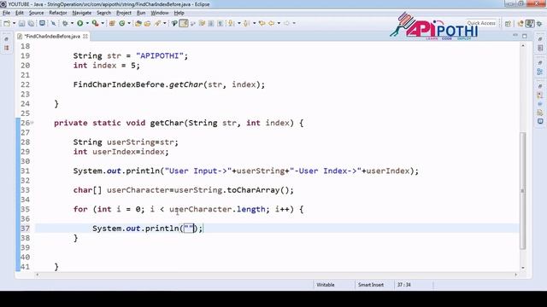Open the Run configurations dropdown arrow
Screen dimensions: 547x307
[x=87, y=23]
